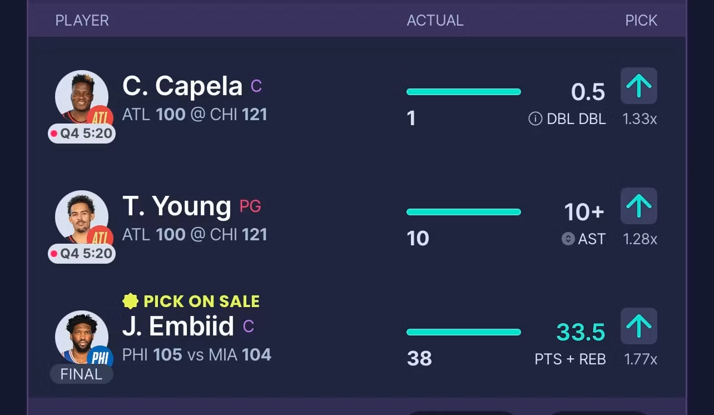The image size is (714, 415).
Task: Select the J. Embiid player name
Action: (x=178, y=327)
